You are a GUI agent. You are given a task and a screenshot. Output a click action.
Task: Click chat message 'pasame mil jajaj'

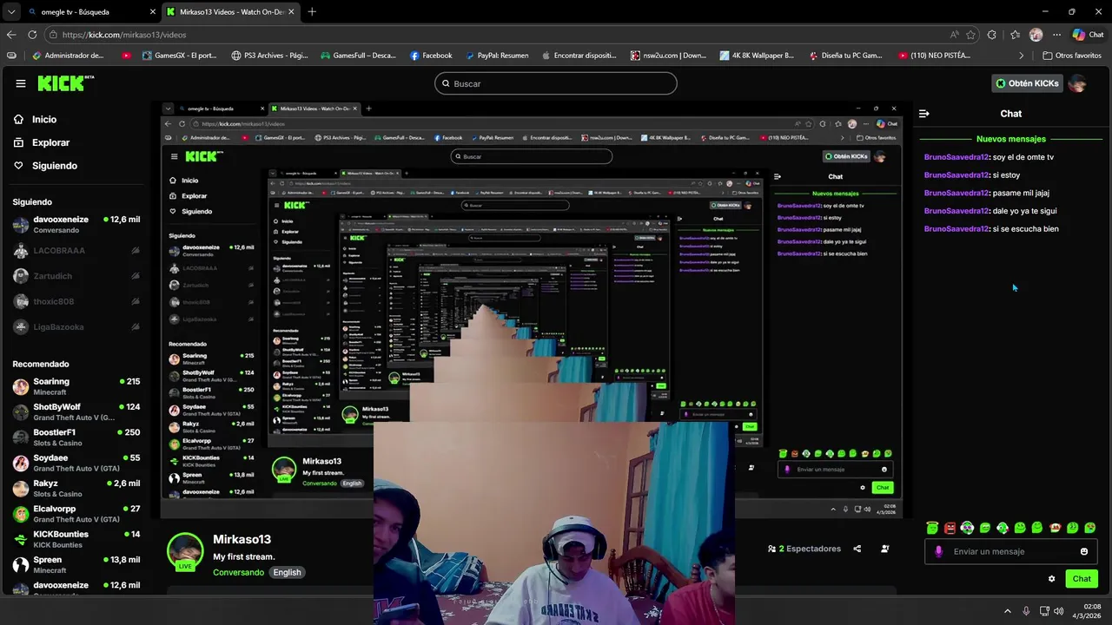coord(1021,193)
